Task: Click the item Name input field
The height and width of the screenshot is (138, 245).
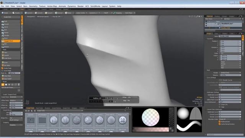Action: [230, 36]
